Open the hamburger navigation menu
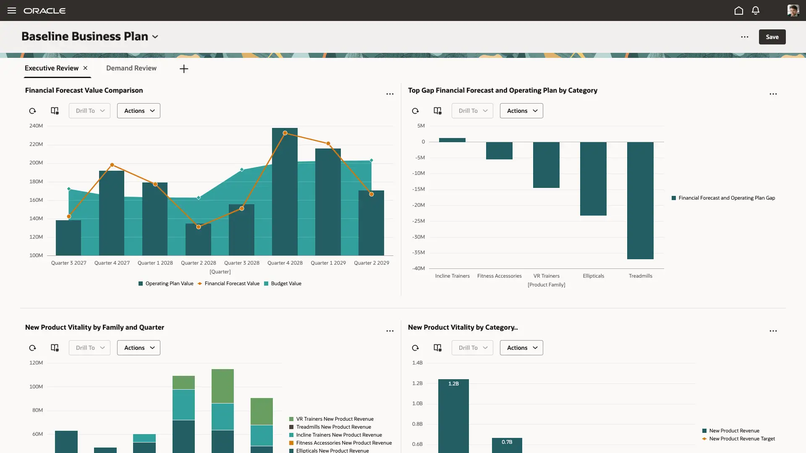 (12, 10)
